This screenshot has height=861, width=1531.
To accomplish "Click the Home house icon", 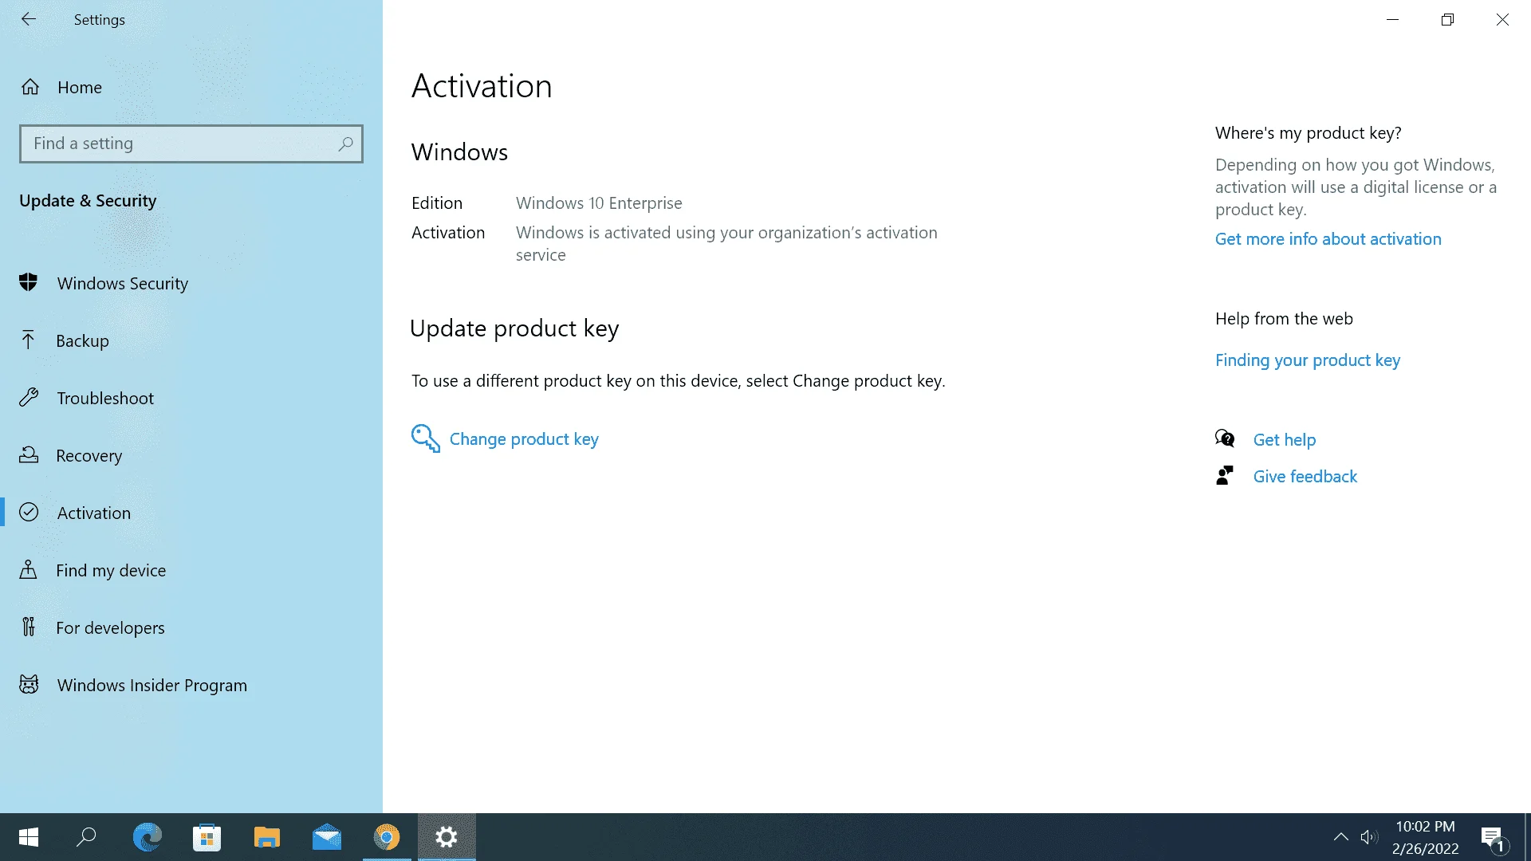I will click(x=30, y=87).
